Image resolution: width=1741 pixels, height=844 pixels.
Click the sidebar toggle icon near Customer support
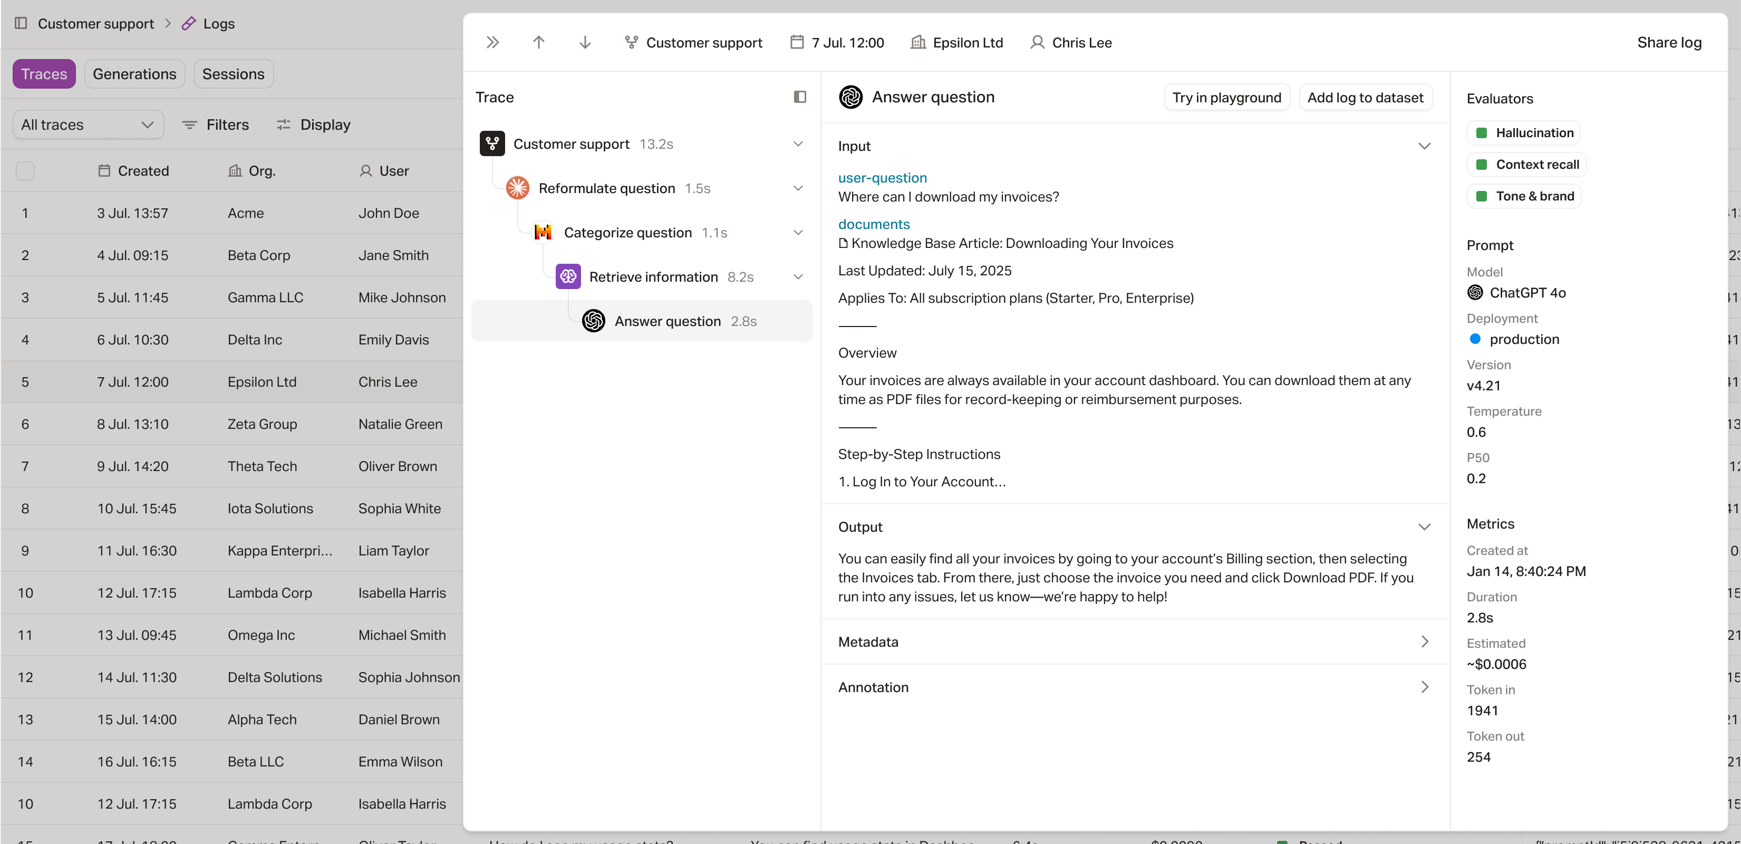[x=21, y=23]
